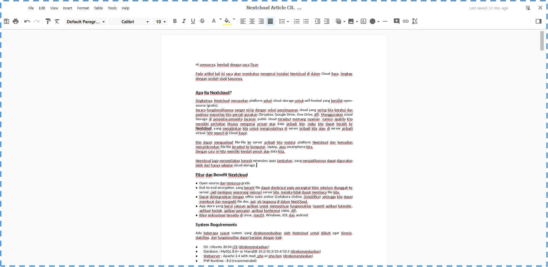Screen dimensions: 548x267
Task: Expand the shapes dropdown arrow
Action: (378, 22)
